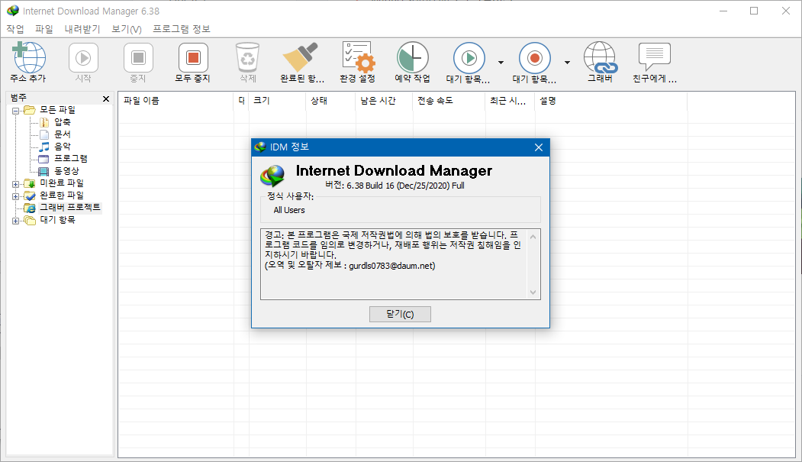This screenshot has height=462, width=802.
Task: Open the 그래버 (Grabber) globe icon
Action: (x=601, y=57)
